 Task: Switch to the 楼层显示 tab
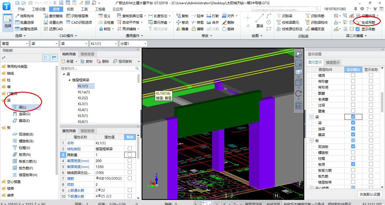[x=333, y=62]
